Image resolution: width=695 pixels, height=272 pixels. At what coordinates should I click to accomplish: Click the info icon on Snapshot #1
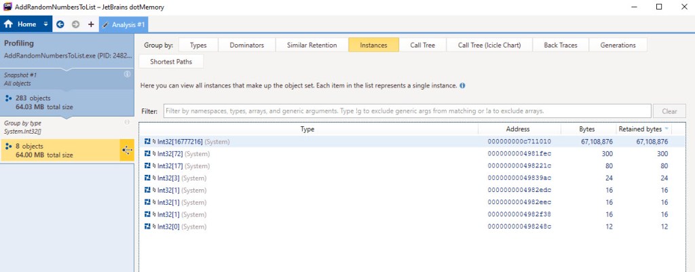click(x=127, y=74)
